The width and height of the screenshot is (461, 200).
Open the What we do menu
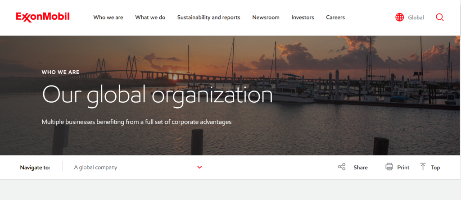click(x=150, y=18)
